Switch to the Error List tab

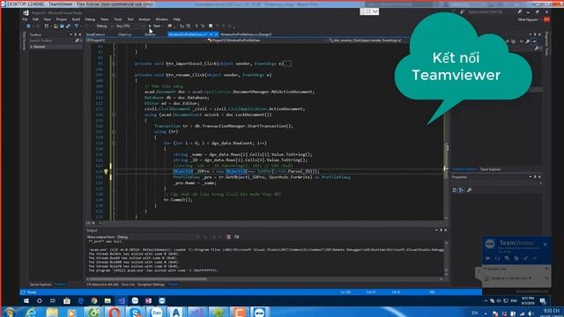(x=128, y=284)
